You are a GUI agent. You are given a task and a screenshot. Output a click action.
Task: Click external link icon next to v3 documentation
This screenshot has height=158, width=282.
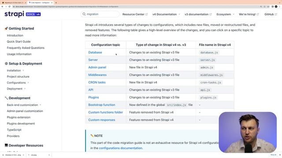(x=211, y=14)
